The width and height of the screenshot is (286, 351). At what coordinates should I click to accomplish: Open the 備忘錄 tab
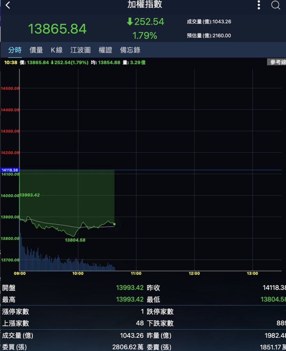tap(130, 50)
